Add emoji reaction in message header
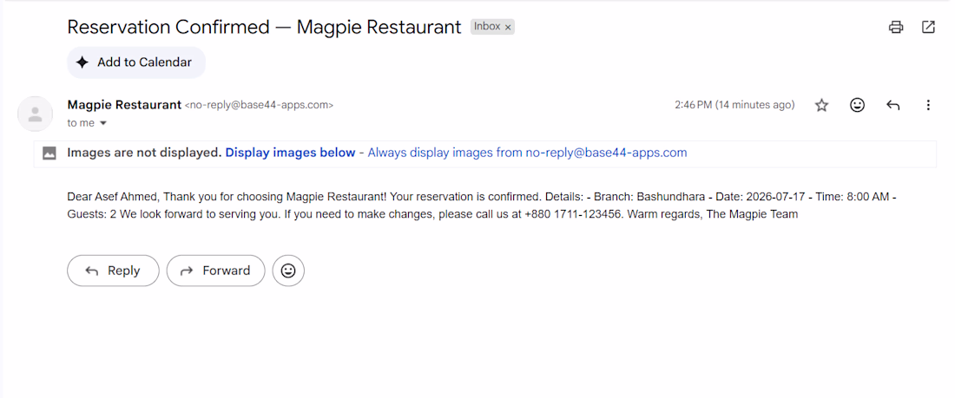 click(857, 105)
